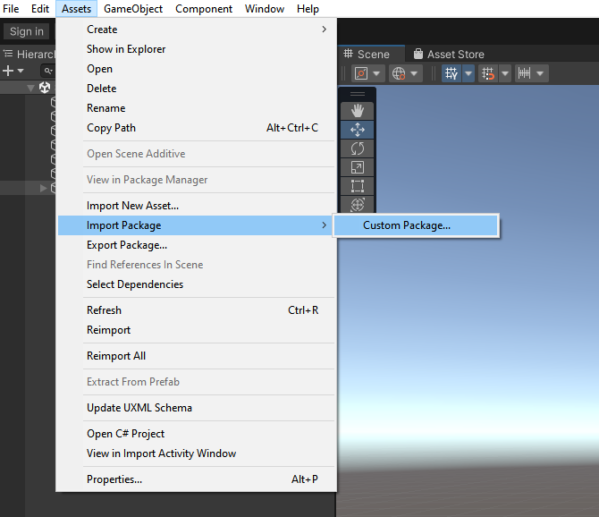
Task: Select Export Package... menu entry
Action: tap(127, 245)
